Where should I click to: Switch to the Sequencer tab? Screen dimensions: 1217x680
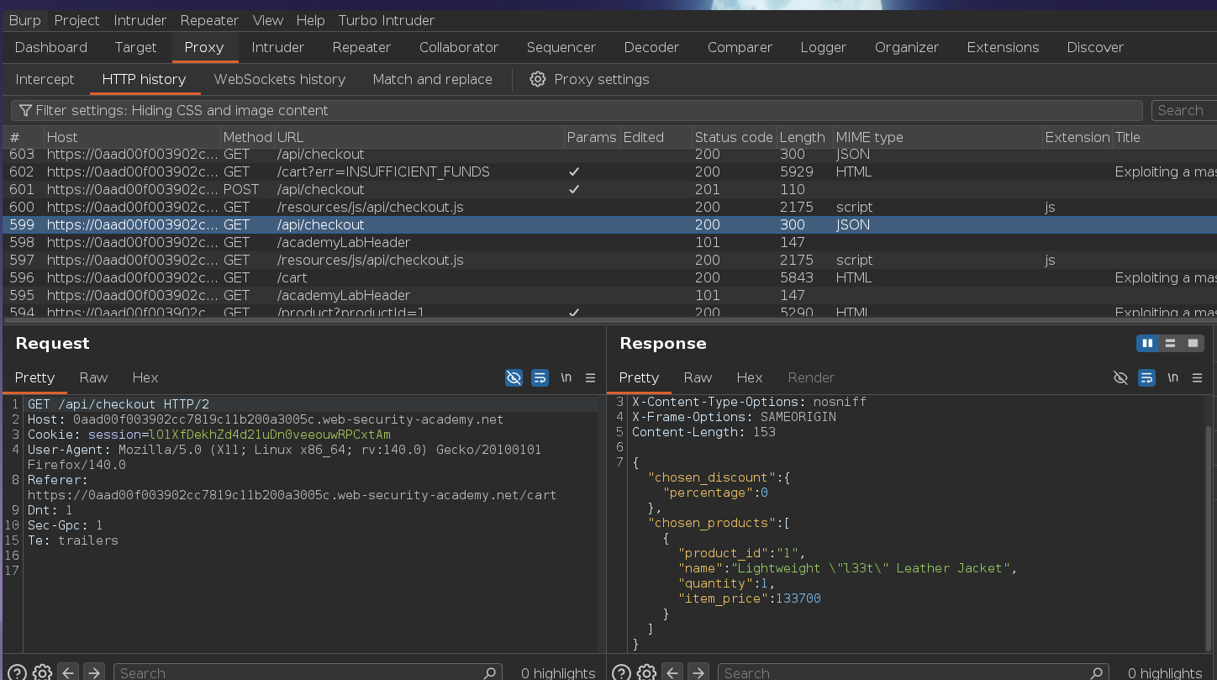[x=561, y=47]
